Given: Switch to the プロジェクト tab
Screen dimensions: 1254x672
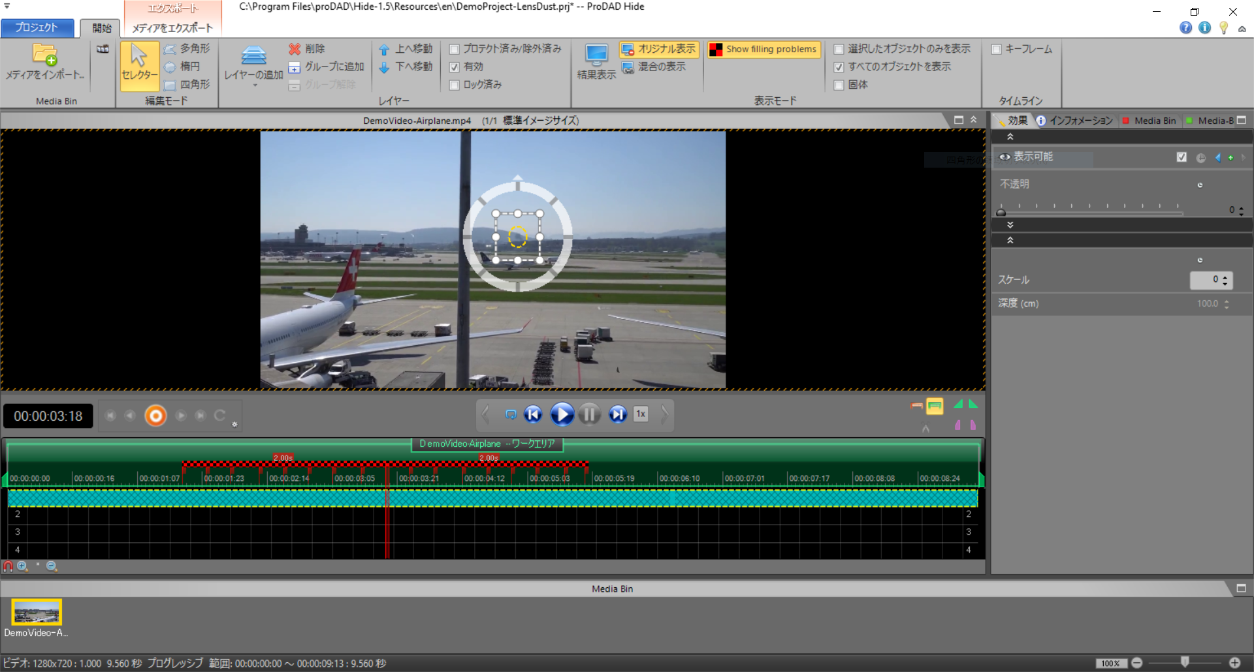Looking at the screenshot, I should point(37,28).
